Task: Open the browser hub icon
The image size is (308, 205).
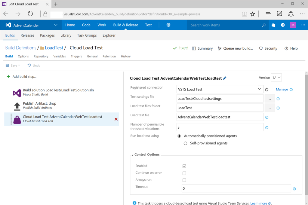Action: 268,14
